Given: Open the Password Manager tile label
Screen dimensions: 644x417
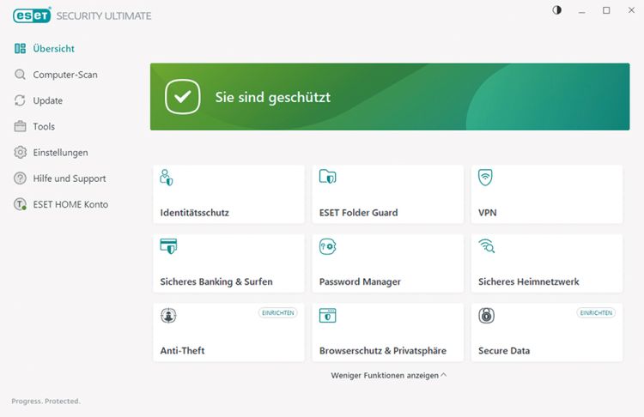Looking at the screenshot, I should pos(360,282).
